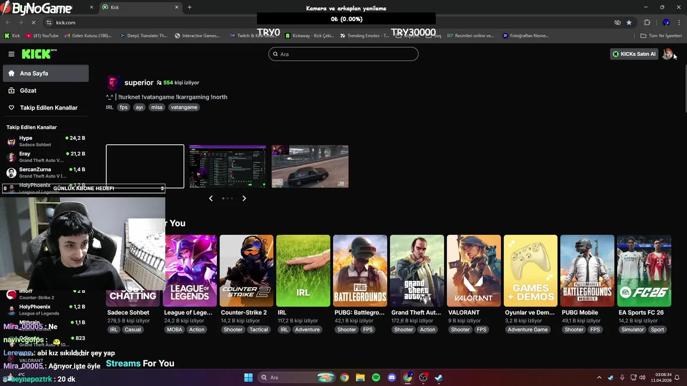687x386 pixels.
Task: Open EA Sports FC 26 category card
Action: click(644, 271)
